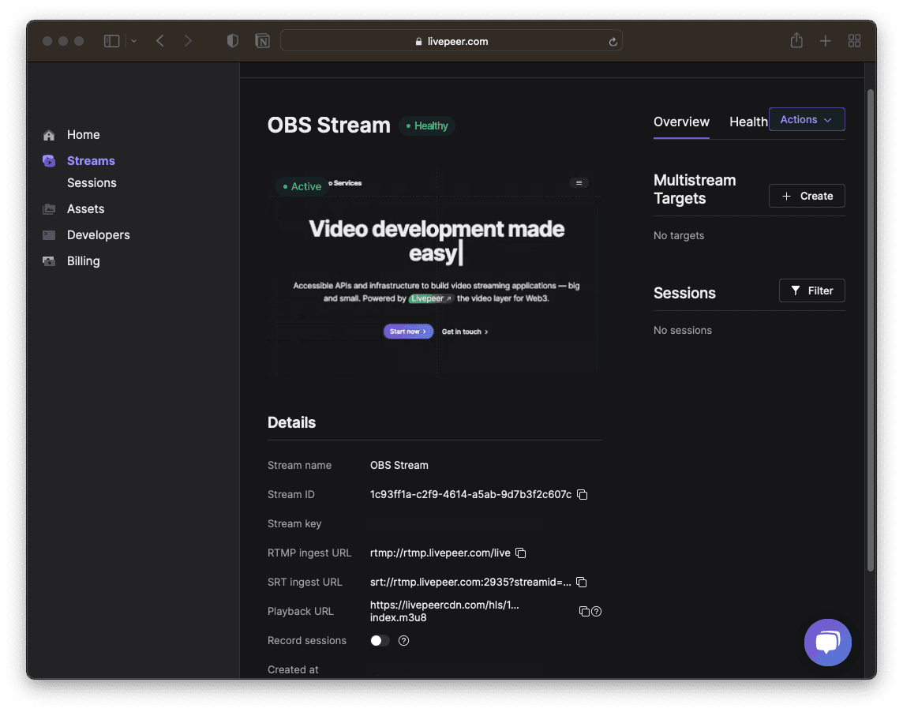The height and width of the screenshot is (712, 903).
Task: Open sidebar options chevron in toolbar
Action: click(133, 41)
